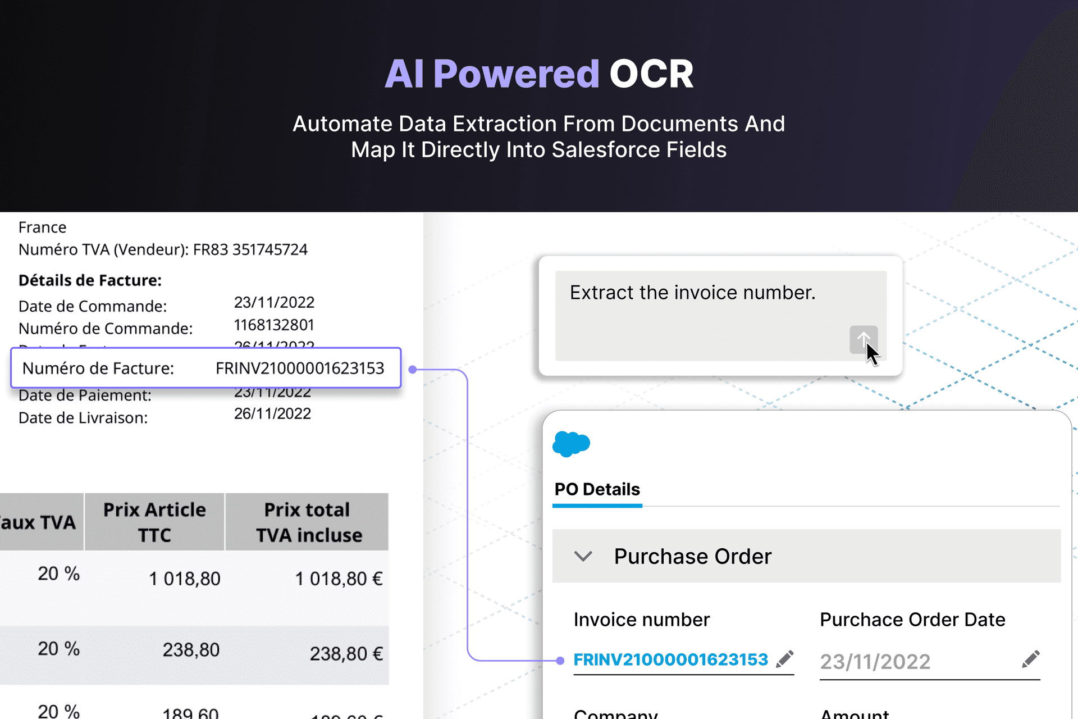
Task: Click the black cursor arrow graphic
Action: (871, 354)
